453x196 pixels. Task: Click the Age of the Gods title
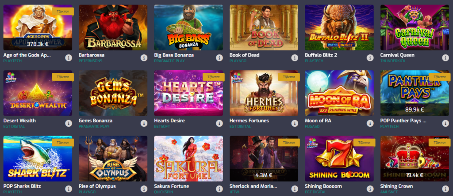[27, 55]
